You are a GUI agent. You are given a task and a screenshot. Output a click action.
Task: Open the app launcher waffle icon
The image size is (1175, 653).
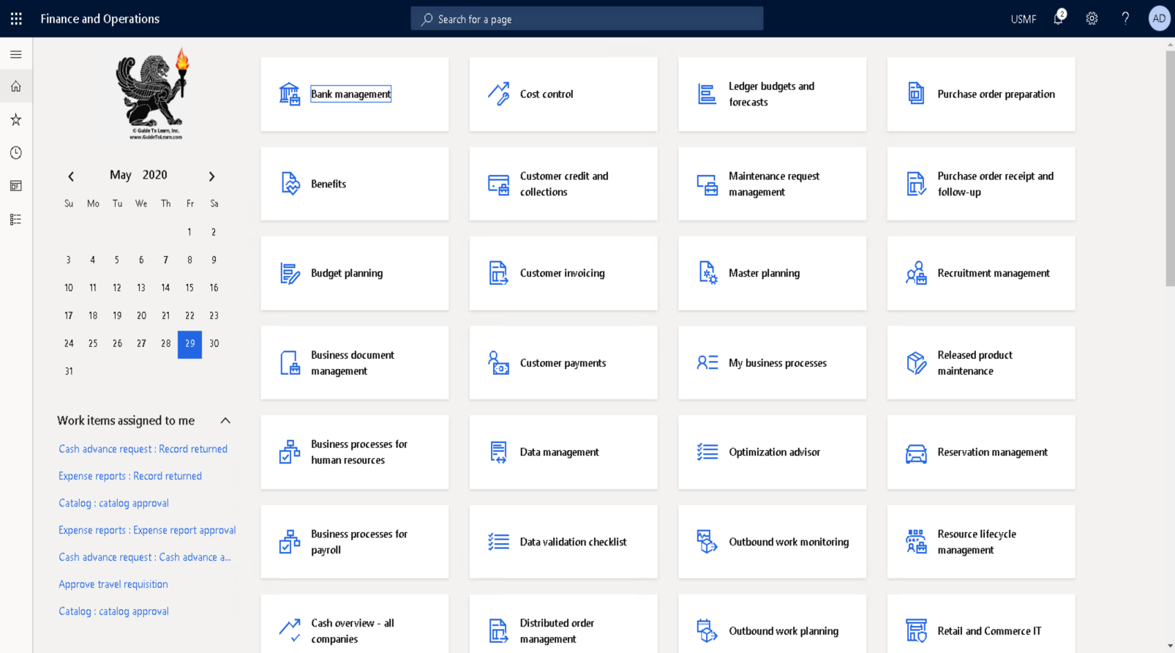pos(16,18)
